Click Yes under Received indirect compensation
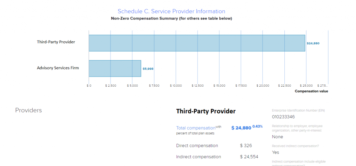Image resolution: width=356 pixels, height=166 pixels. tap(275, 152)
